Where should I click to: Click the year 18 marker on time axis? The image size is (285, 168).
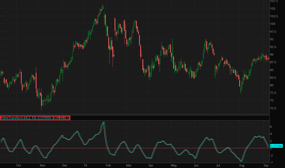85,165
